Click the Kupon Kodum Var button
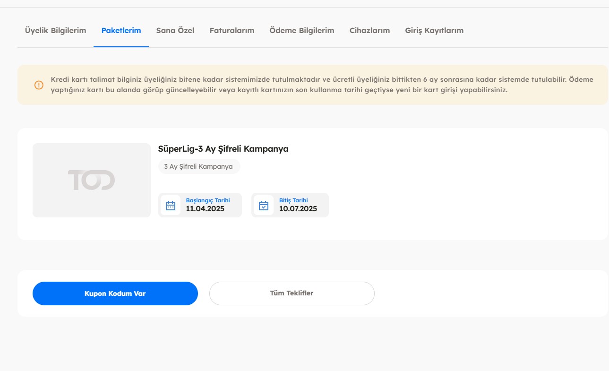609x371 pixels. 115,293
